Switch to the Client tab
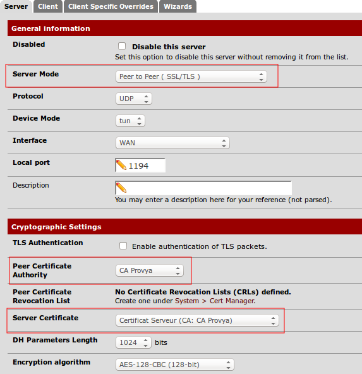Image resolution: width=362 pixels, height=374 pixels. point(48,6)
